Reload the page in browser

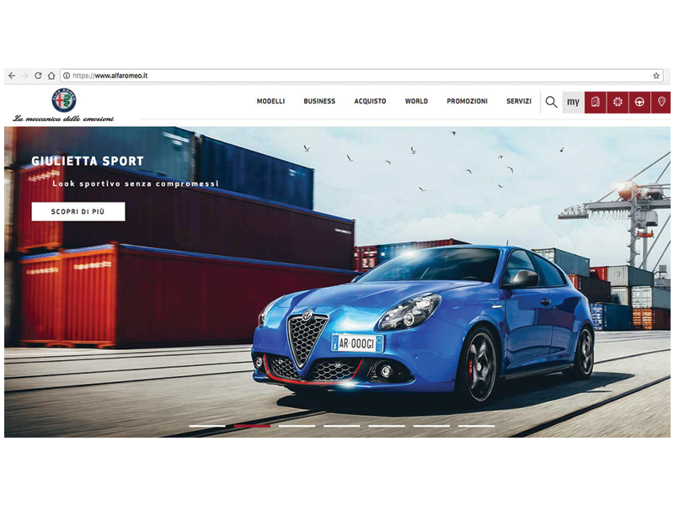click(x=38, y=76)
